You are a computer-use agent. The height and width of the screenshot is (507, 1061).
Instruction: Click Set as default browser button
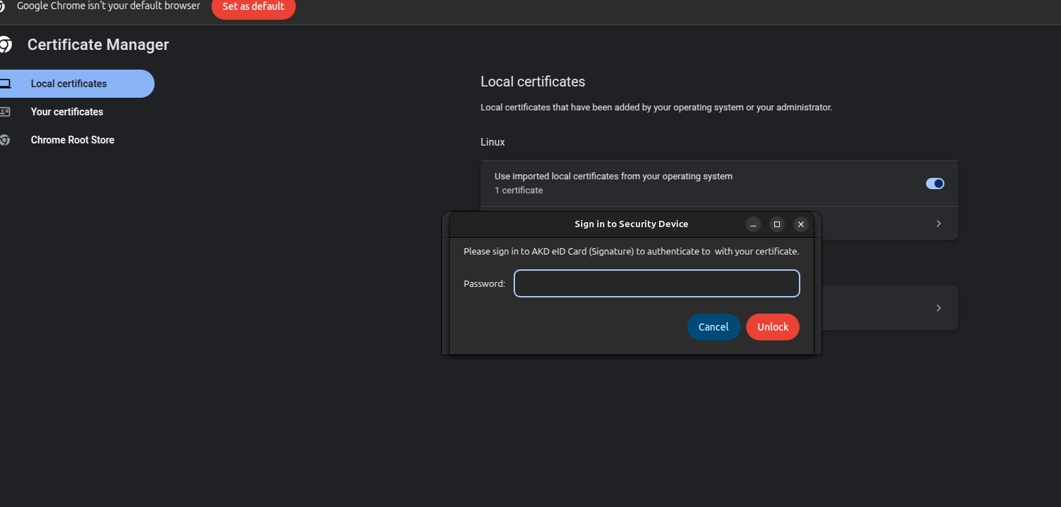pyautogui.click(x=253, y=7)
